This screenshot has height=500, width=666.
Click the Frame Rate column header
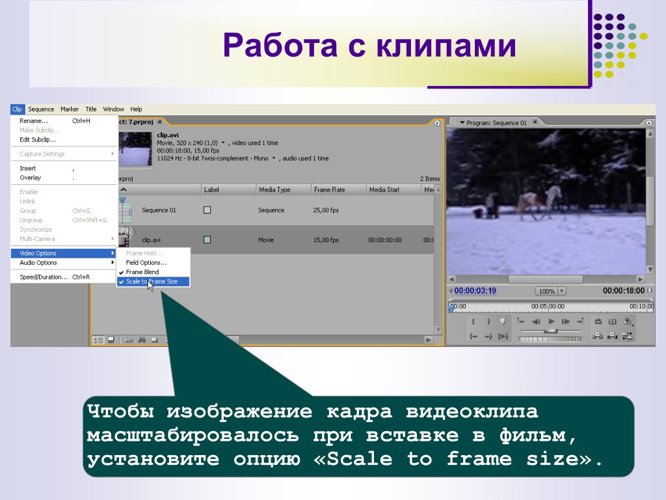click(338, 189)
